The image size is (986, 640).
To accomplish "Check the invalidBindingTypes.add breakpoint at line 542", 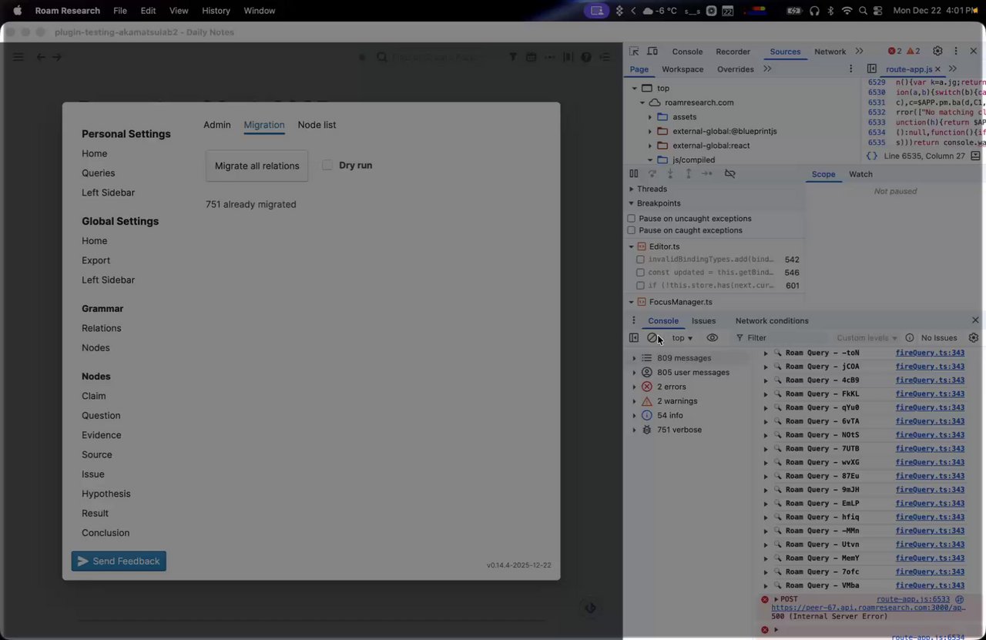I will [640, 260].
